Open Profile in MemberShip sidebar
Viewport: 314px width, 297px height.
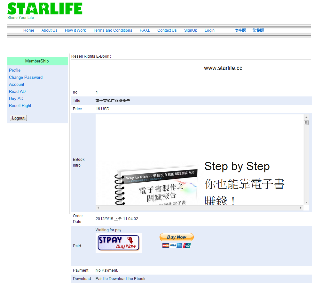tap(15, 70)
